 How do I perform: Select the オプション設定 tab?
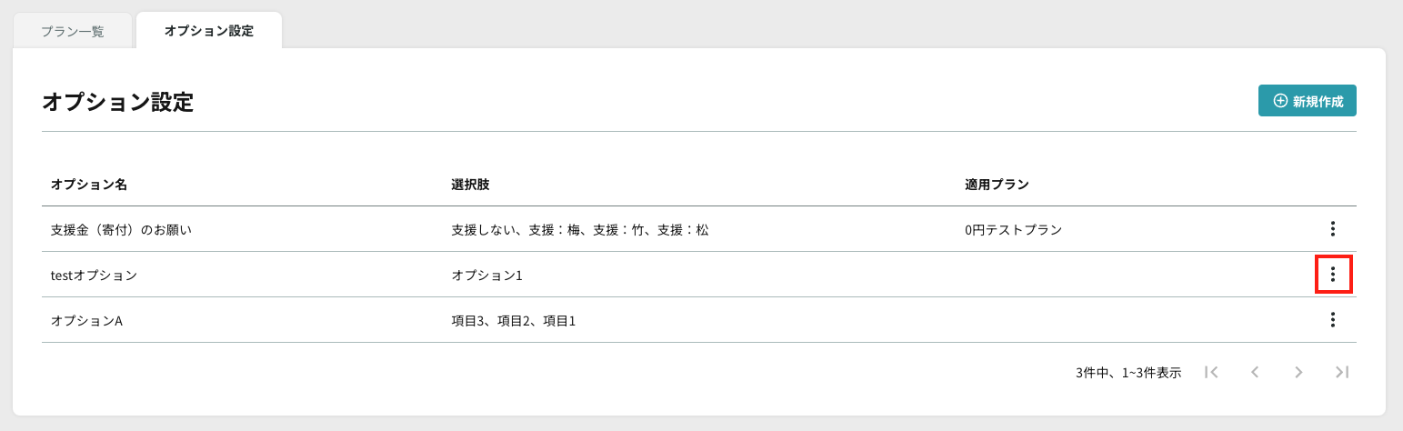(x=209, y=31)
